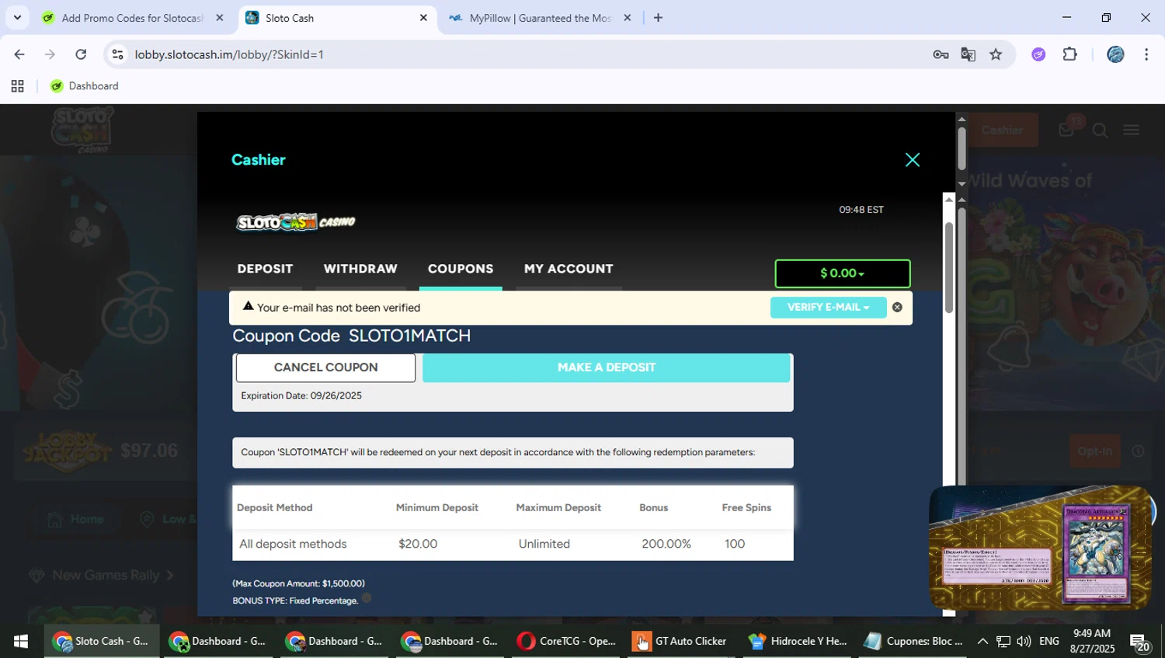Click the network tray icon
The width and height of the screenshot is (1165, 658).
coord(1003,642)
